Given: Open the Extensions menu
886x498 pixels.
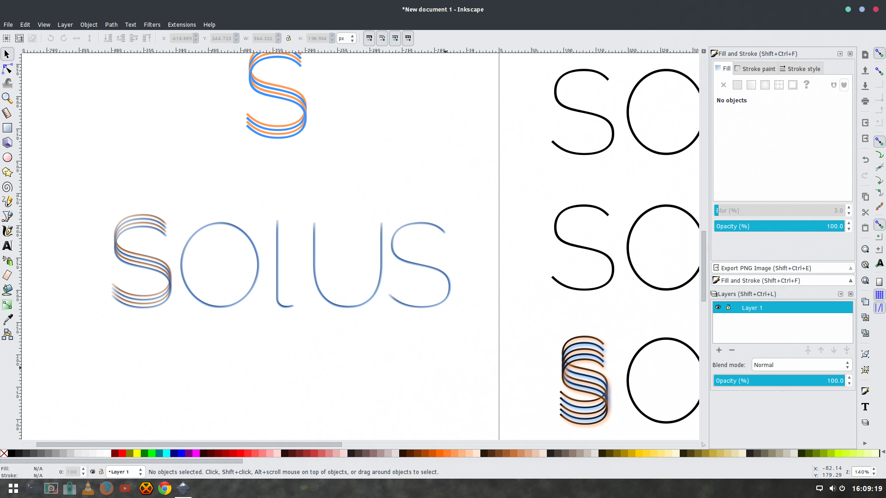Looking at the screenshot, I should (x=182, y=24).
